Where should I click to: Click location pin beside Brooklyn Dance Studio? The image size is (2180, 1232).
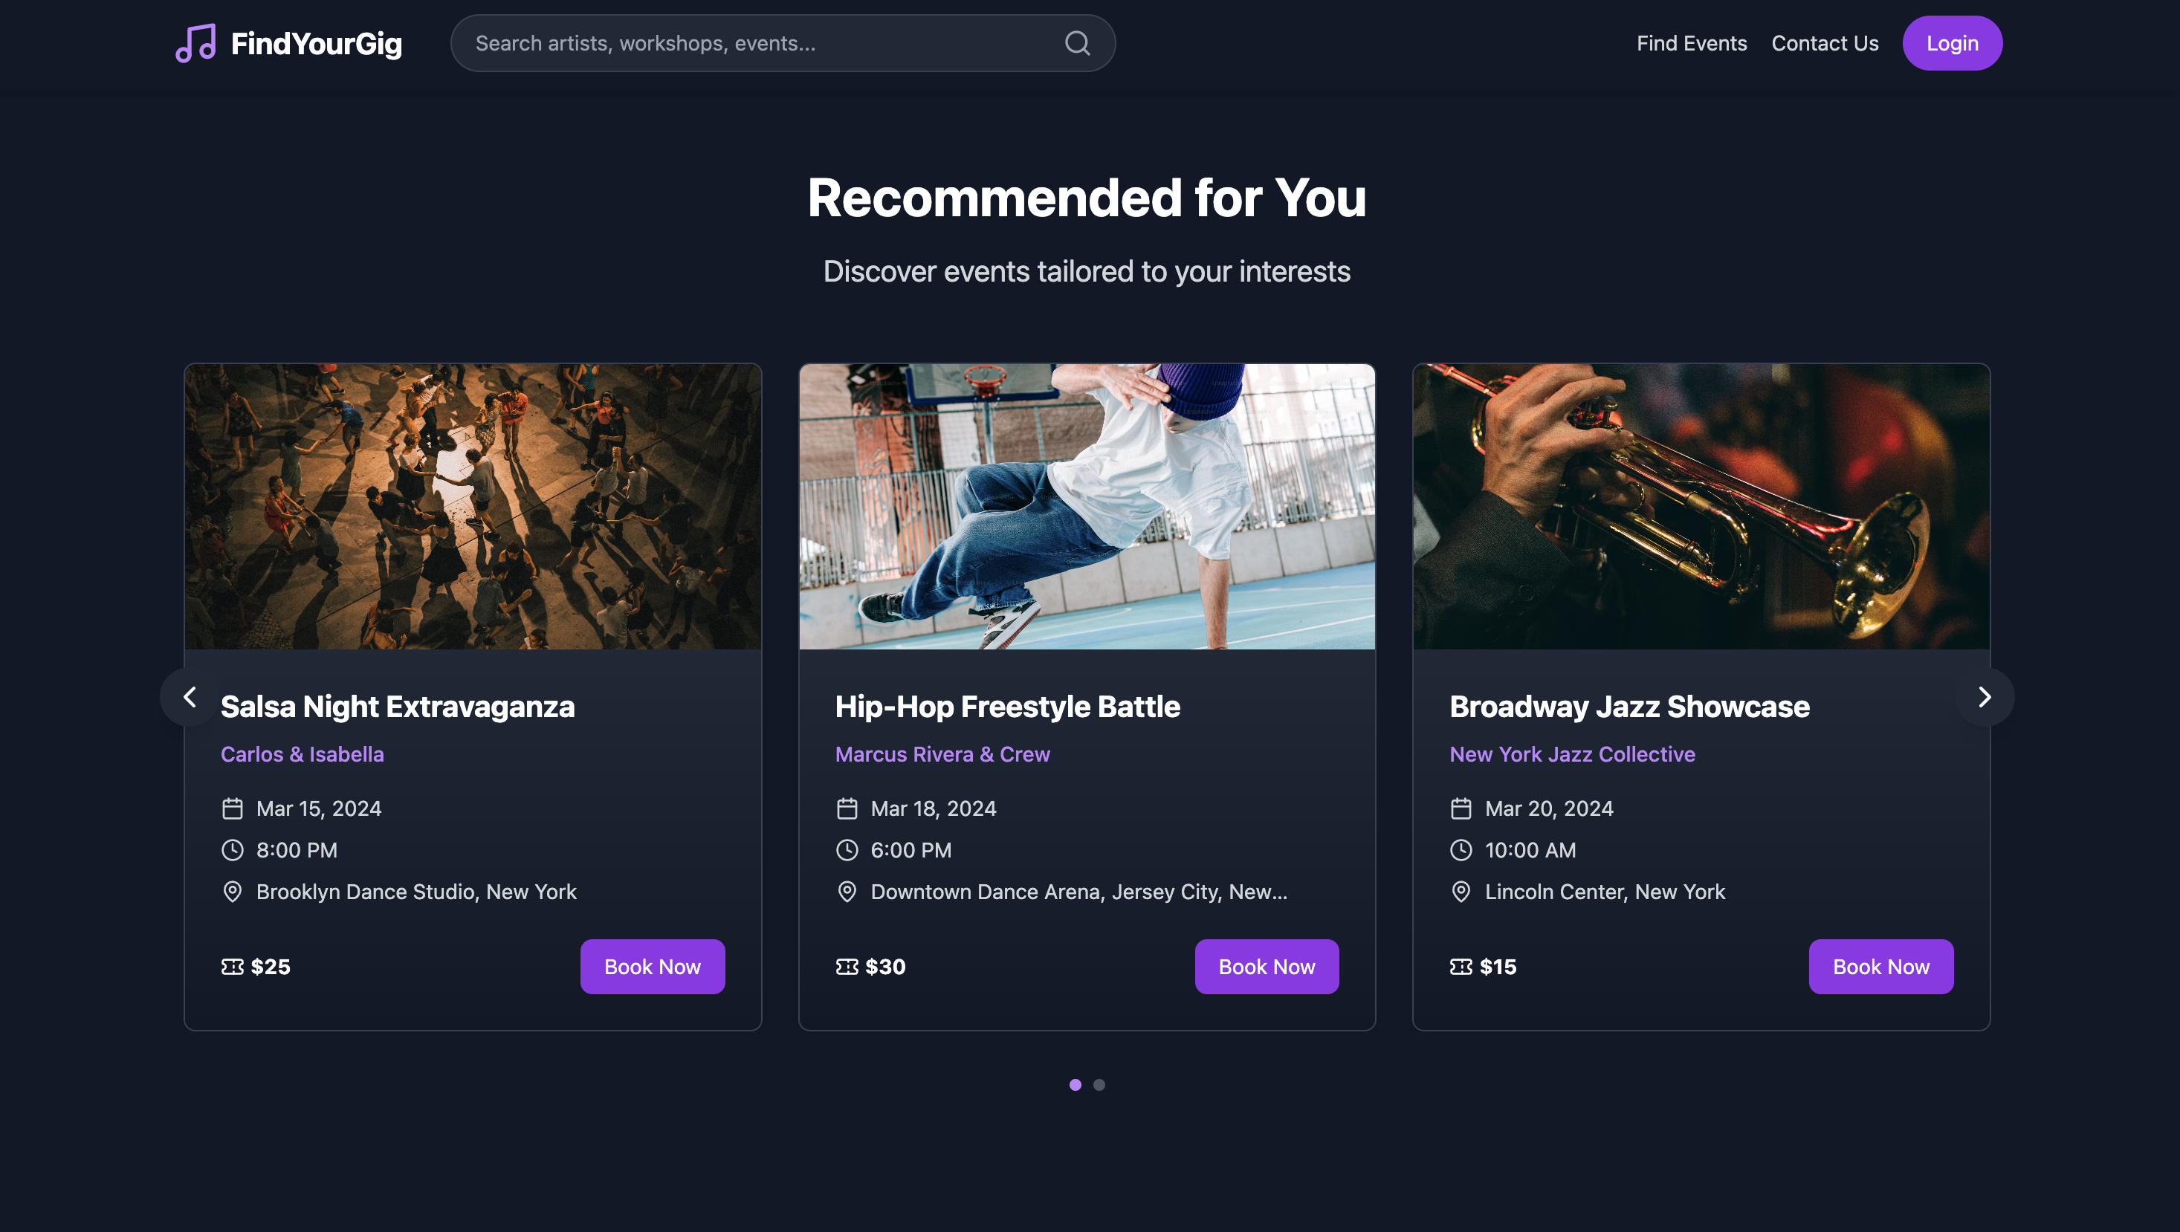232,892
